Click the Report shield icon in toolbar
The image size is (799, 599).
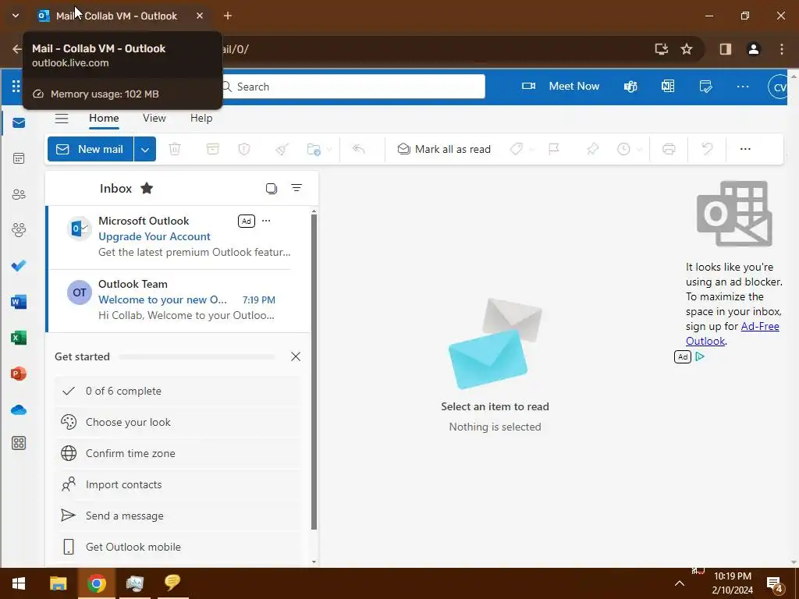[x=244, y=149]
